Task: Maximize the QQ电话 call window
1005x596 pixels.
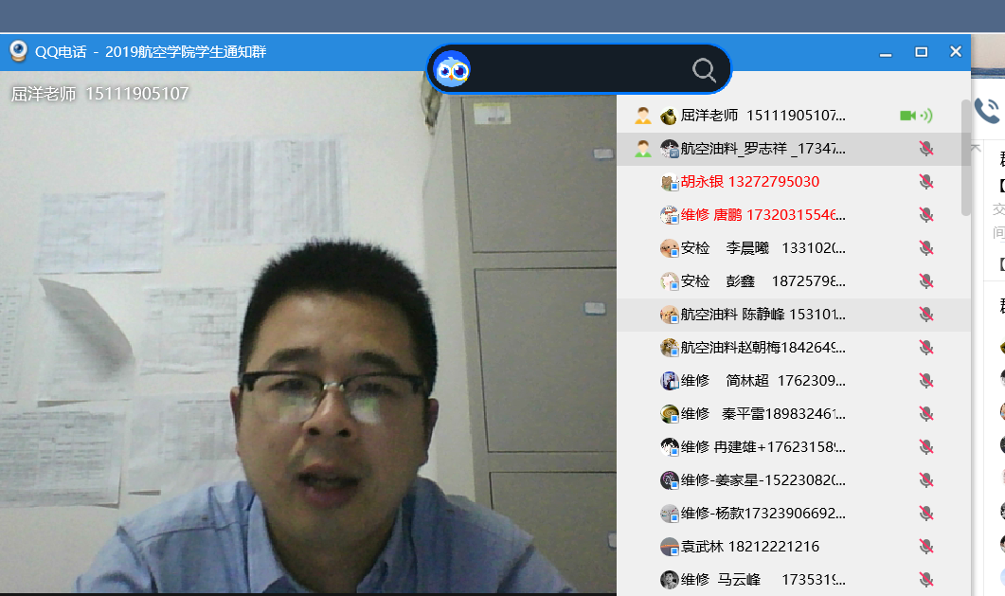Action: pos(921,52)
